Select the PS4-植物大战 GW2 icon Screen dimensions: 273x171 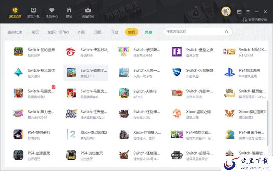point(177,134)
